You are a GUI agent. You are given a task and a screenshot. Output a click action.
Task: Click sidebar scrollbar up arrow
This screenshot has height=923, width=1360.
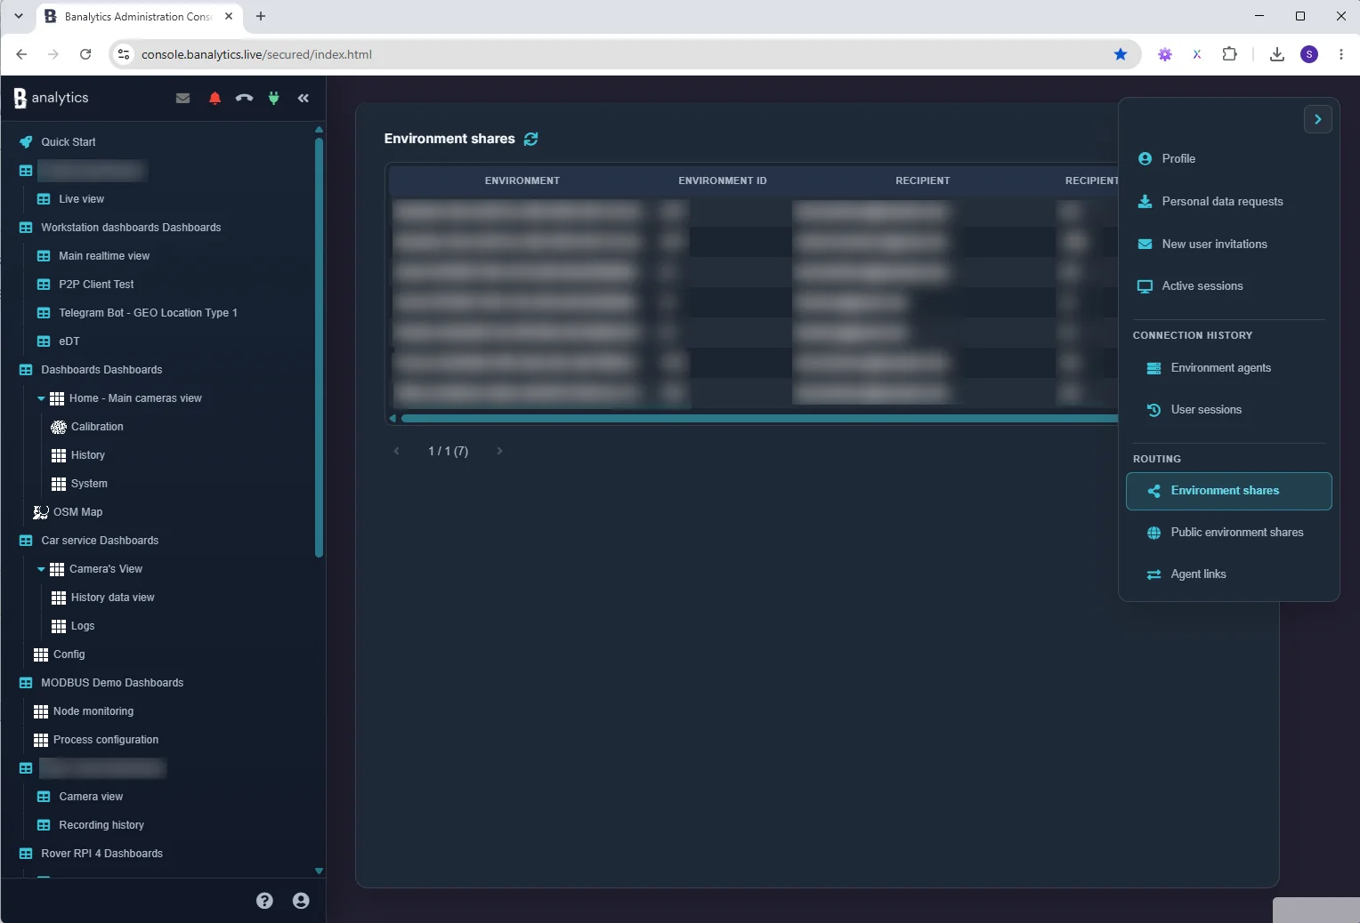coord(319,130)
